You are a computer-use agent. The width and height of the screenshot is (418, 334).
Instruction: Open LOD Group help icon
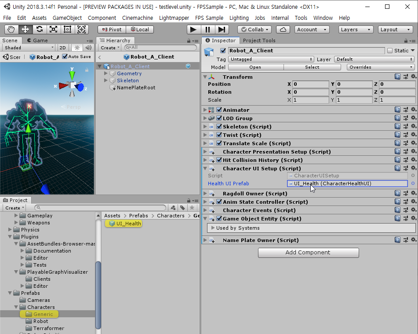coord(397,118)
